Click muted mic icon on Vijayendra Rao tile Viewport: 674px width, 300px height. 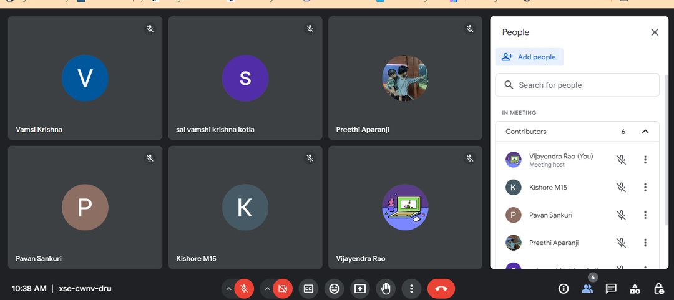pos(470,158)
